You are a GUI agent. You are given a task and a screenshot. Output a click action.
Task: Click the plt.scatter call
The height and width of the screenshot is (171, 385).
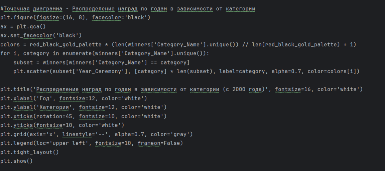coord(31,71)
